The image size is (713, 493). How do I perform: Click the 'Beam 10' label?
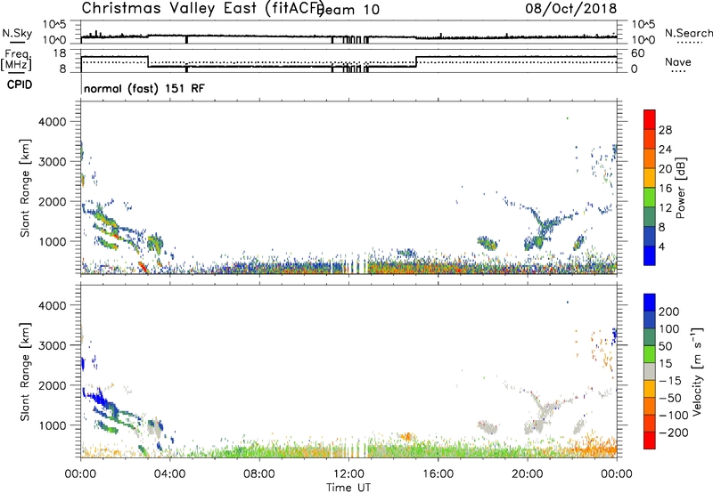(349, 10)
